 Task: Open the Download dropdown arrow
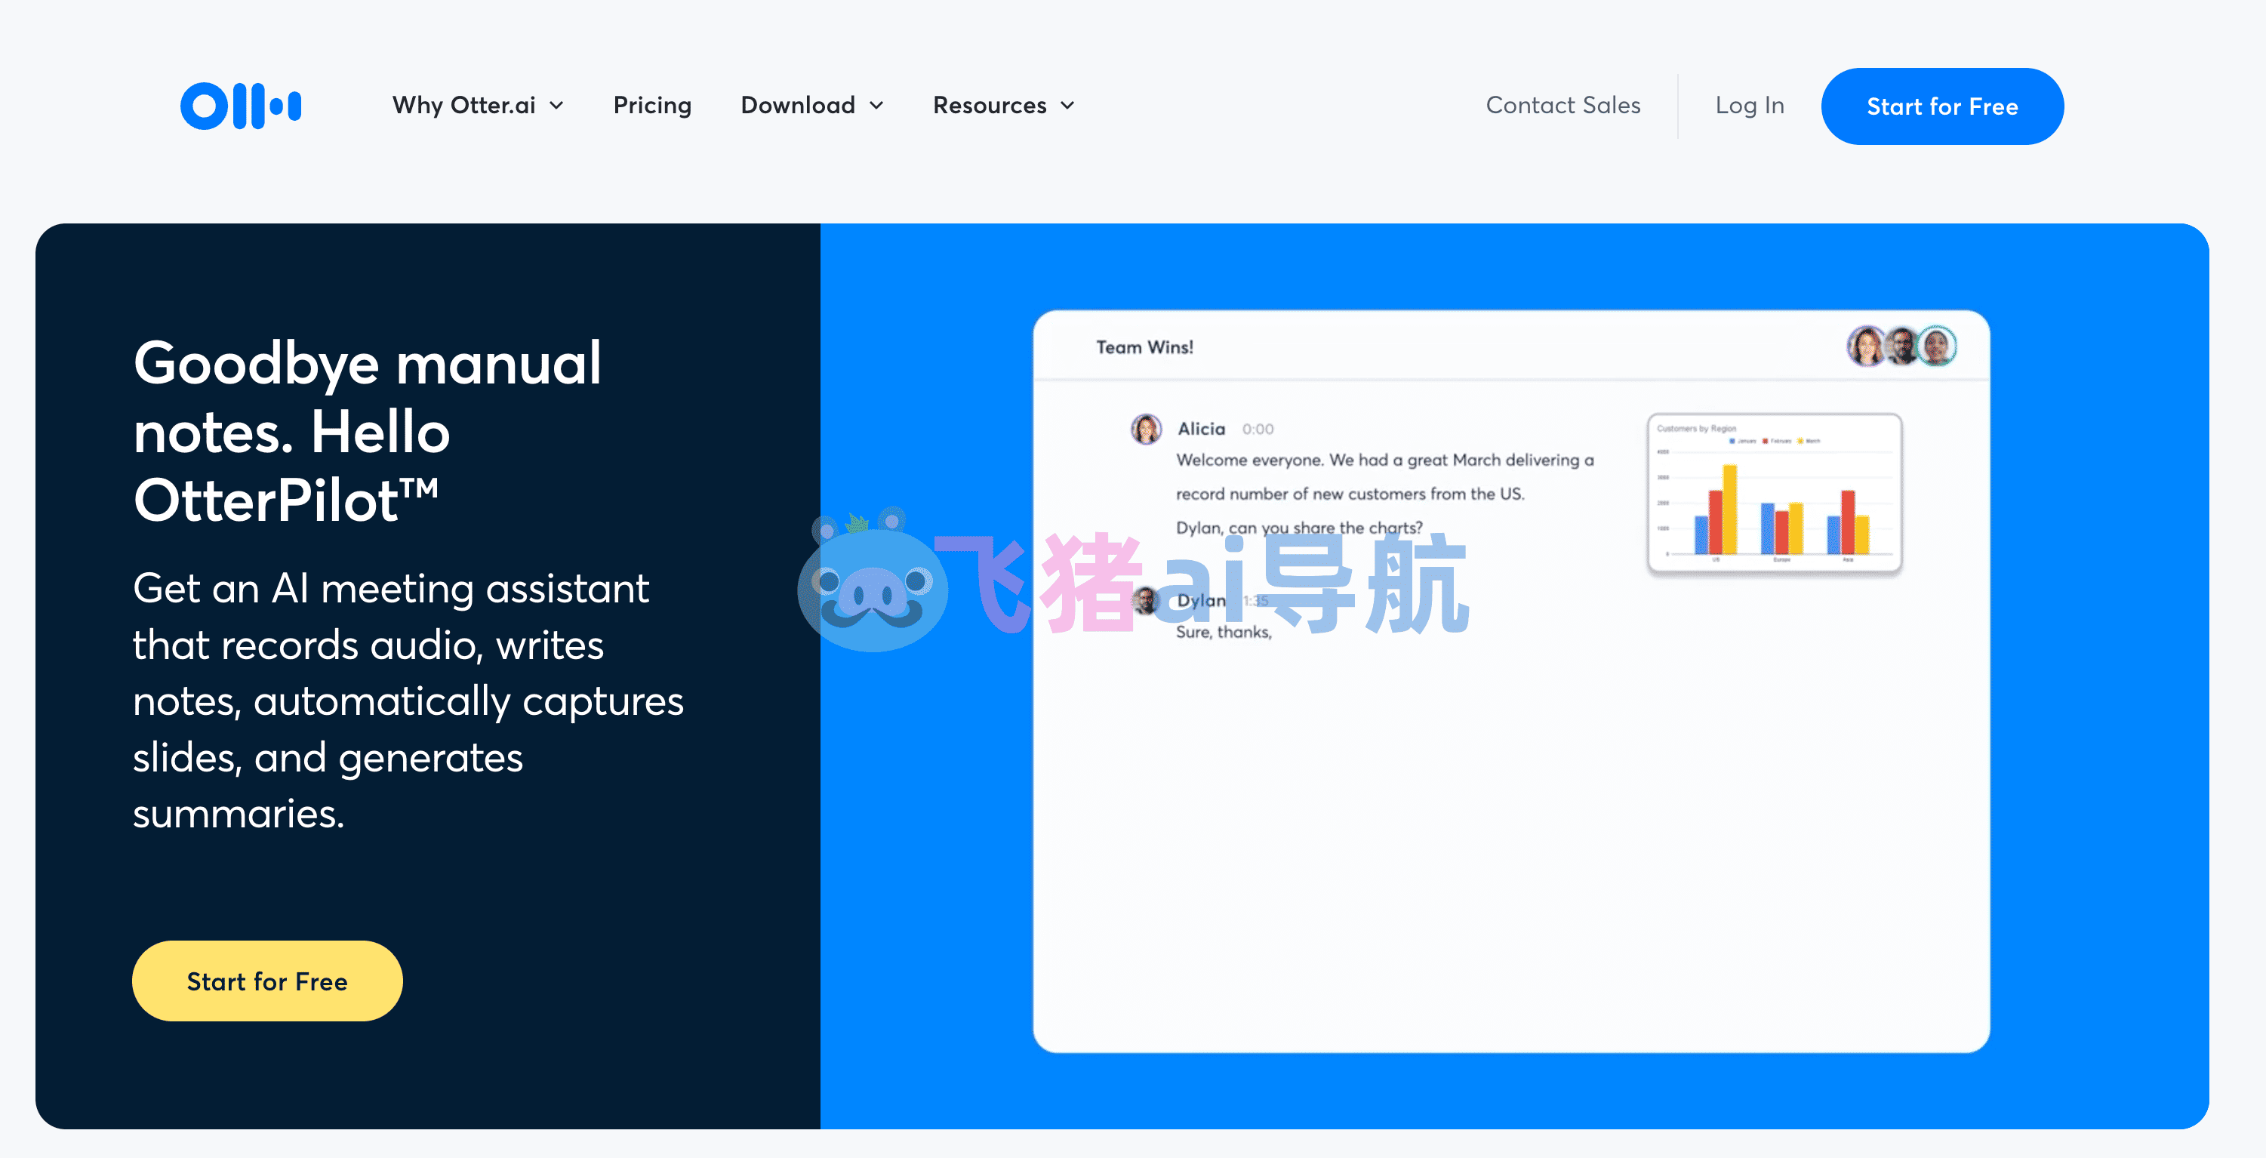click(x=876, y=106)
